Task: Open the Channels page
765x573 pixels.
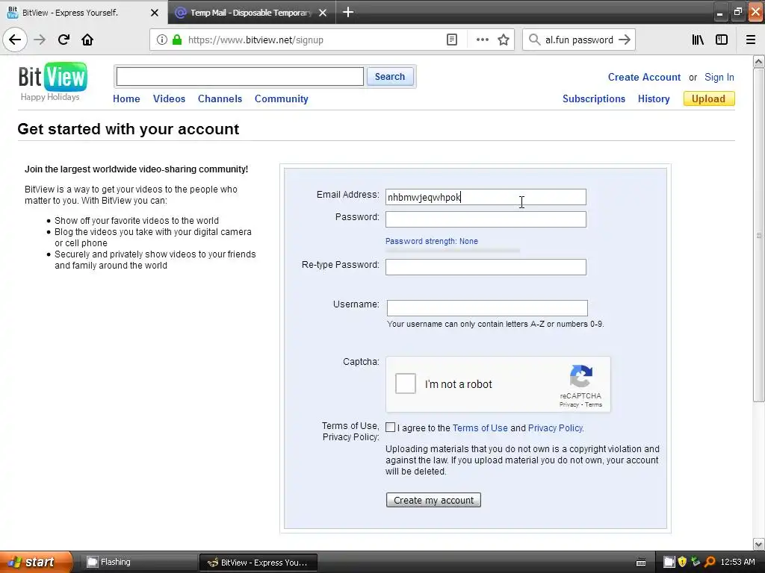Action: pos(220,98)
